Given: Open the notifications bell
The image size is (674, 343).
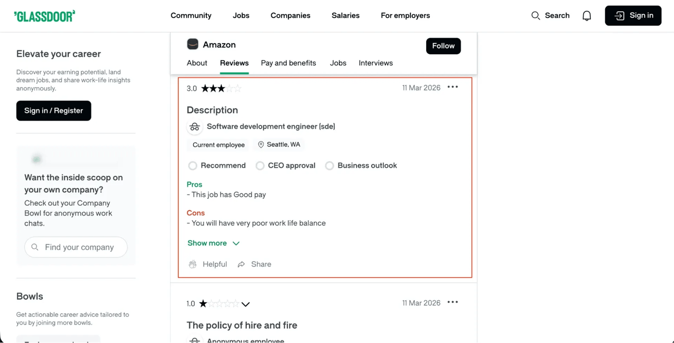Looking at the screenshot, I should 587,16.
